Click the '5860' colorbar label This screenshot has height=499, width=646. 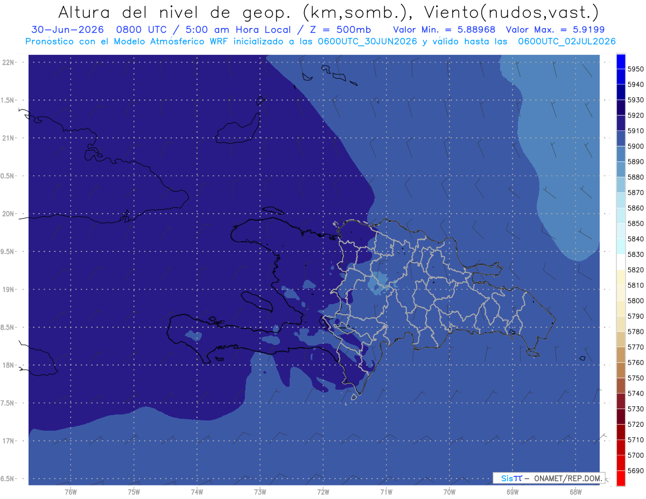[635, 208]
